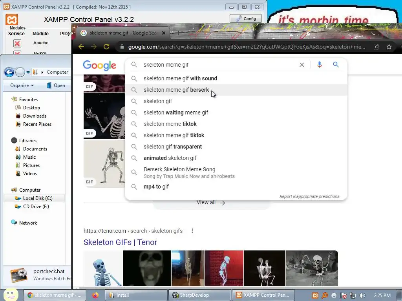402x301 pixels.
Task: Open the glowing skull face thumbnail
Action: click(147, 268)
